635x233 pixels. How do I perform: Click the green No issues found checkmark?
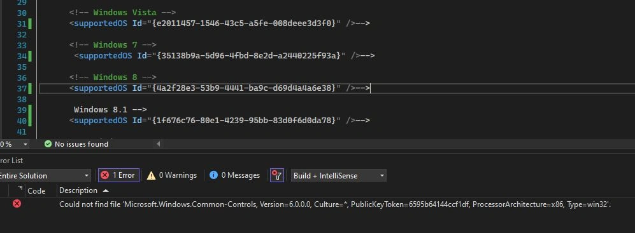tap(48, 144)
